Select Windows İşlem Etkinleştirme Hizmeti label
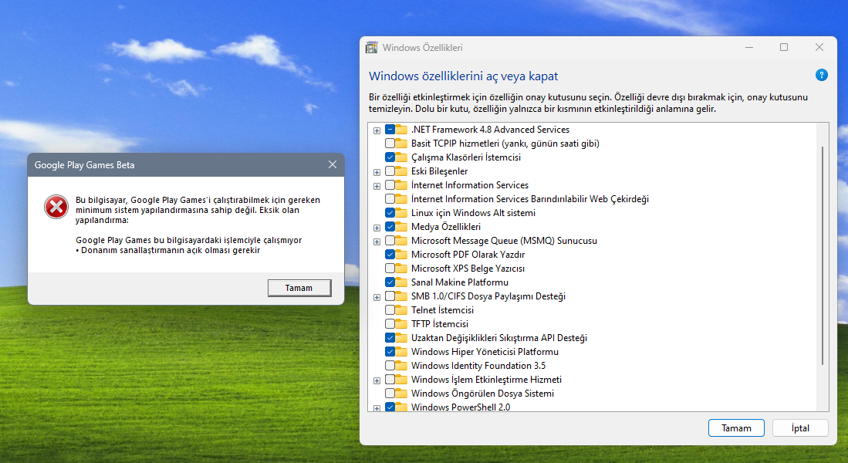848x463 pixels. point(486,379)
